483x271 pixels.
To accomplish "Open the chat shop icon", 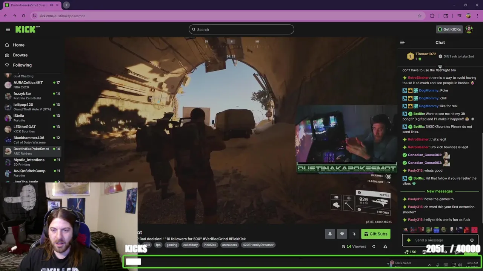I will [424, 252].
